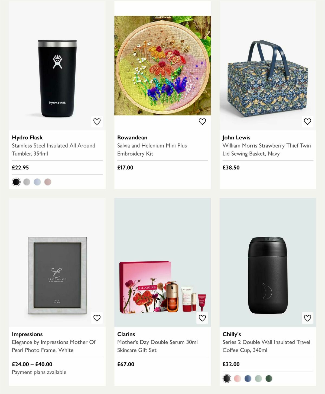This screenshot has height=394, width=325.
Task: Favourite the Rowandean embroidery kit
Action: click(x=202, y=121)
